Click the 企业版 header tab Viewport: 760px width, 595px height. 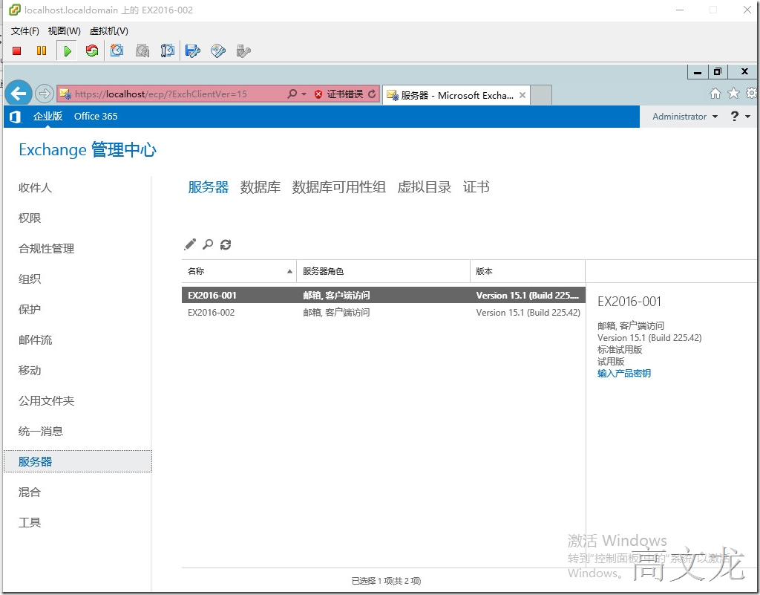47,117
